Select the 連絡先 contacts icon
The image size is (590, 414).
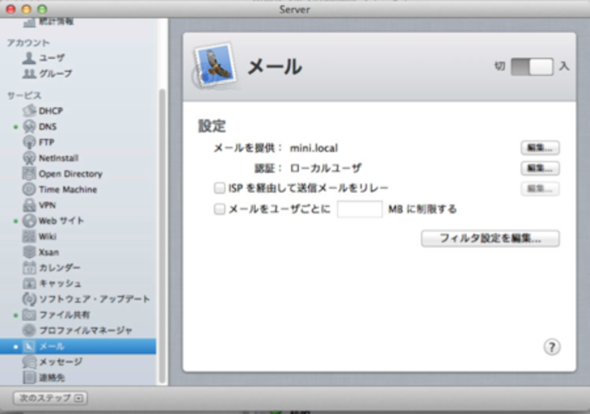point(29,377)
